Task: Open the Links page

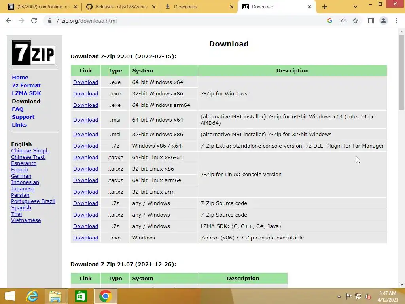Action: click(x=19, y=125)
